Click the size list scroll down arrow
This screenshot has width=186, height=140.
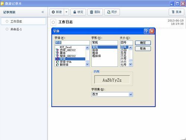click(131, 64)
